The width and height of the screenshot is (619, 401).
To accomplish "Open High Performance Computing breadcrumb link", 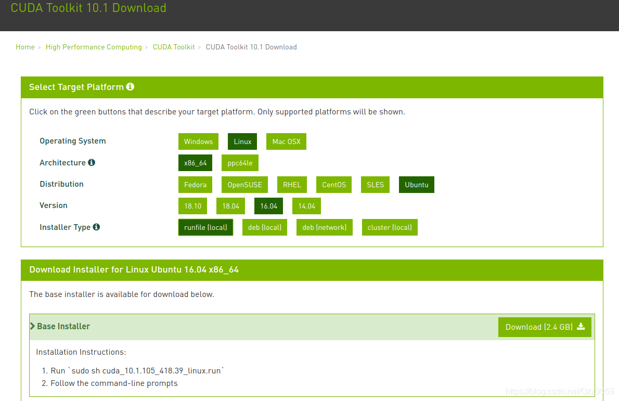I will [94, 47].
